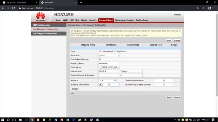The height and width of the screenshot is (122, 218).
Task: Go back in browser history
Action: [3, 8]
